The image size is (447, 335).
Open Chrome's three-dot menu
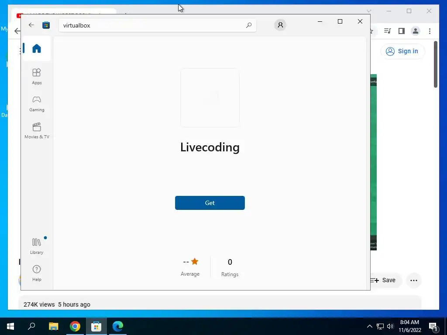pyautogui.click(x=430, y=31)
